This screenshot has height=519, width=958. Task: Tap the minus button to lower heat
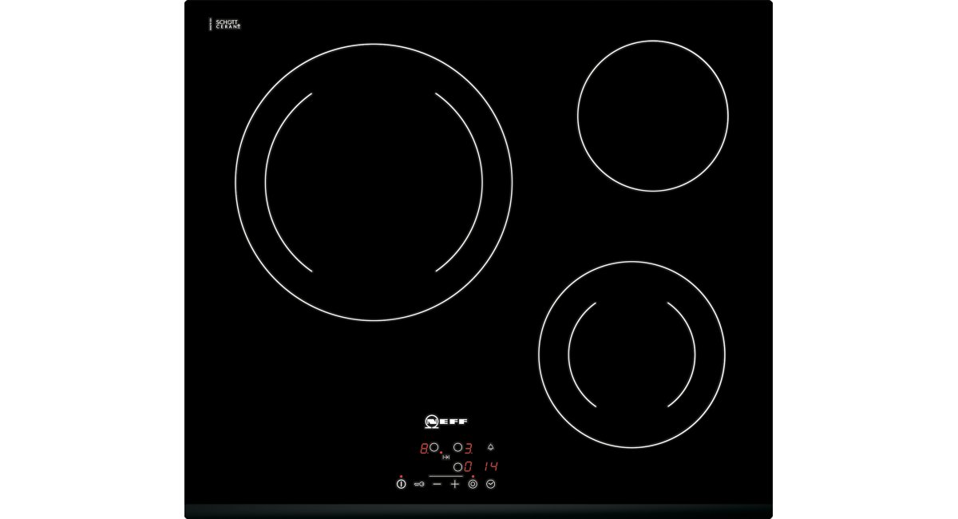pos(437,485)
